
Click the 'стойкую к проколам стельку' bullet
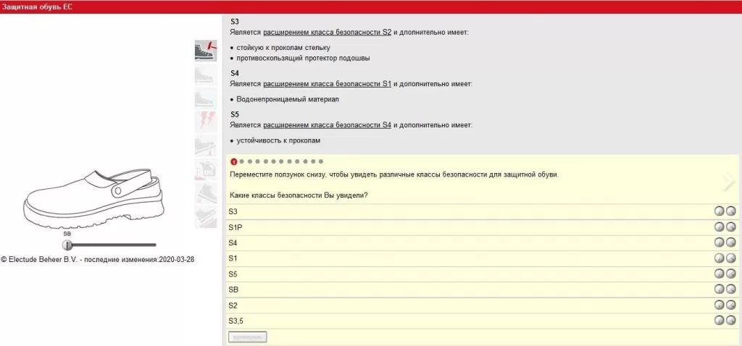point(283,48)
